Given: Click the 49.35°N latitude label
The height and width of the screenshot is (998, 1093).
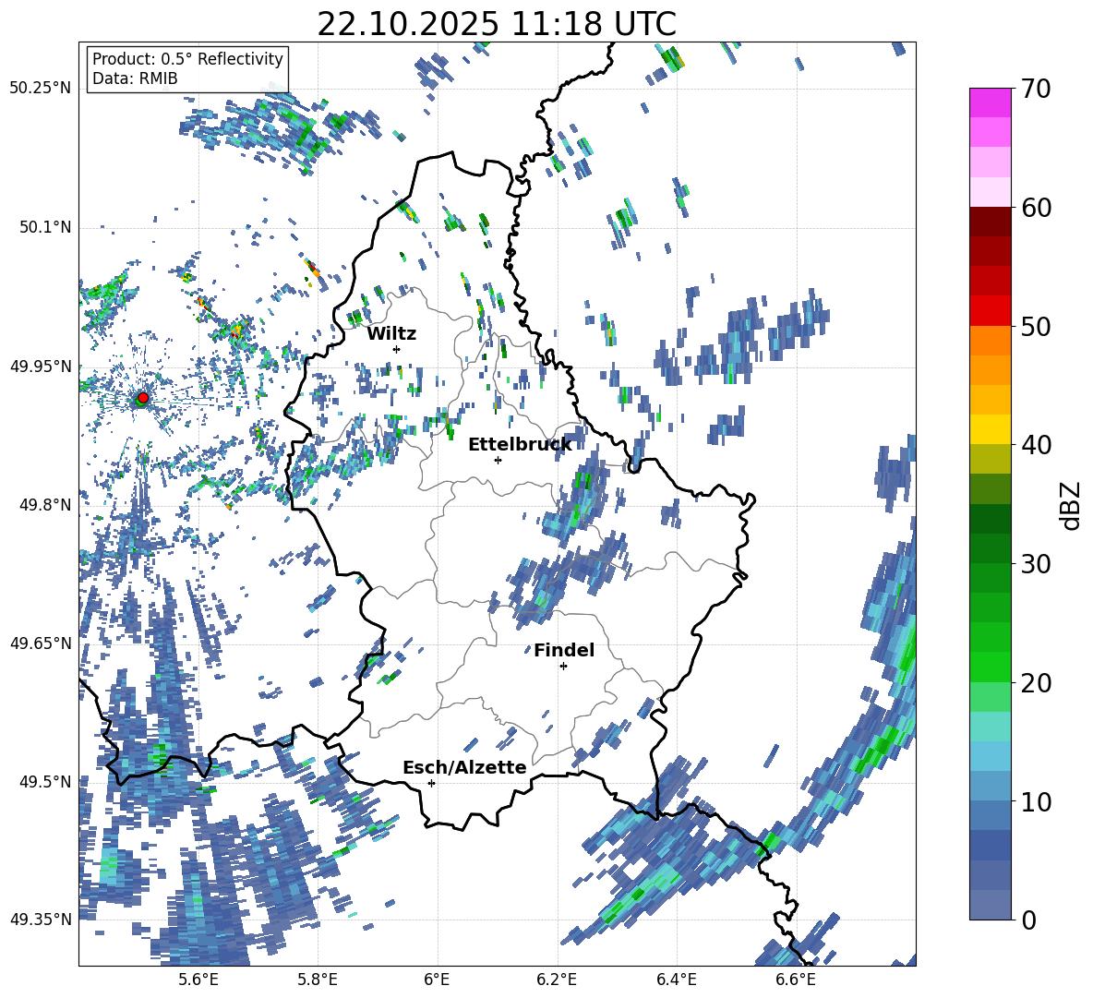Looking at the screenshot, I should pyautogui.click(x=41, y=920).
